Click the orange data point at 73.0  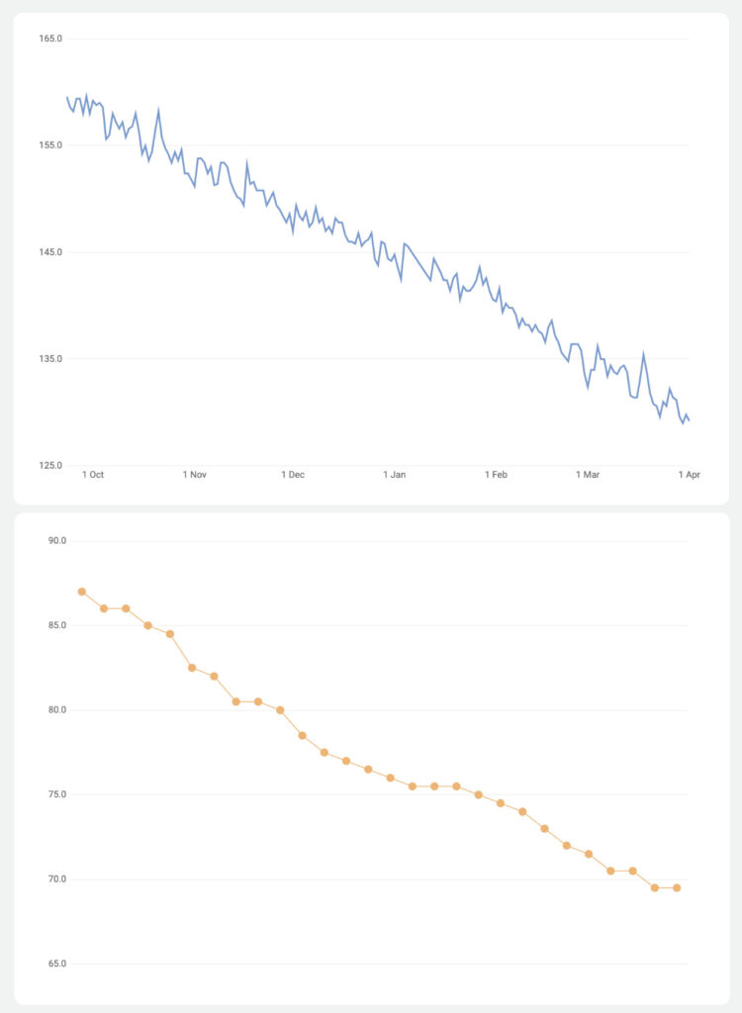click(x=545, y=828)
